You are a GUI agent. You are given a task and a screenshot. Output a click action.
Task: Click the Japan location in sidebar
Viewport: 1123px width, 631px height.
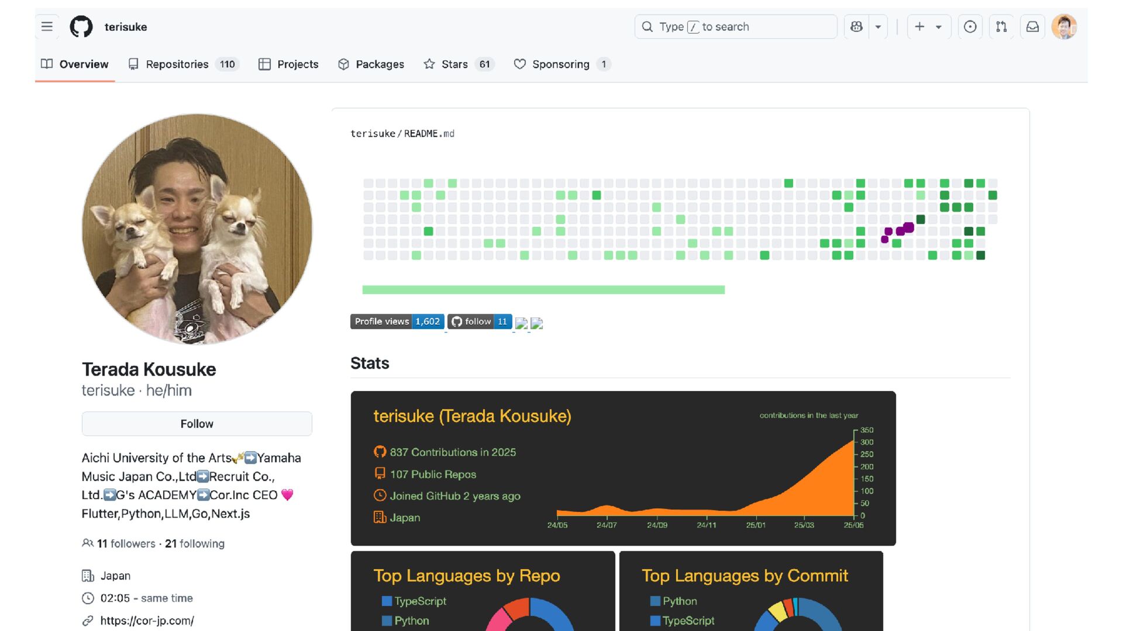115,576
